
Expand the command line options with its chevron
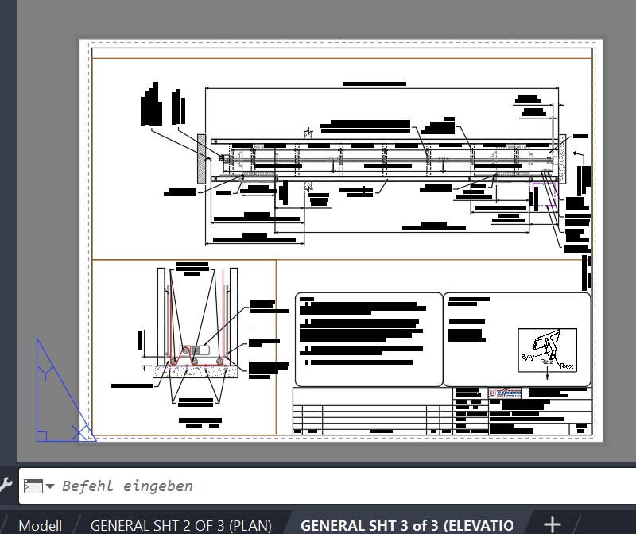(x=51, y=486)
